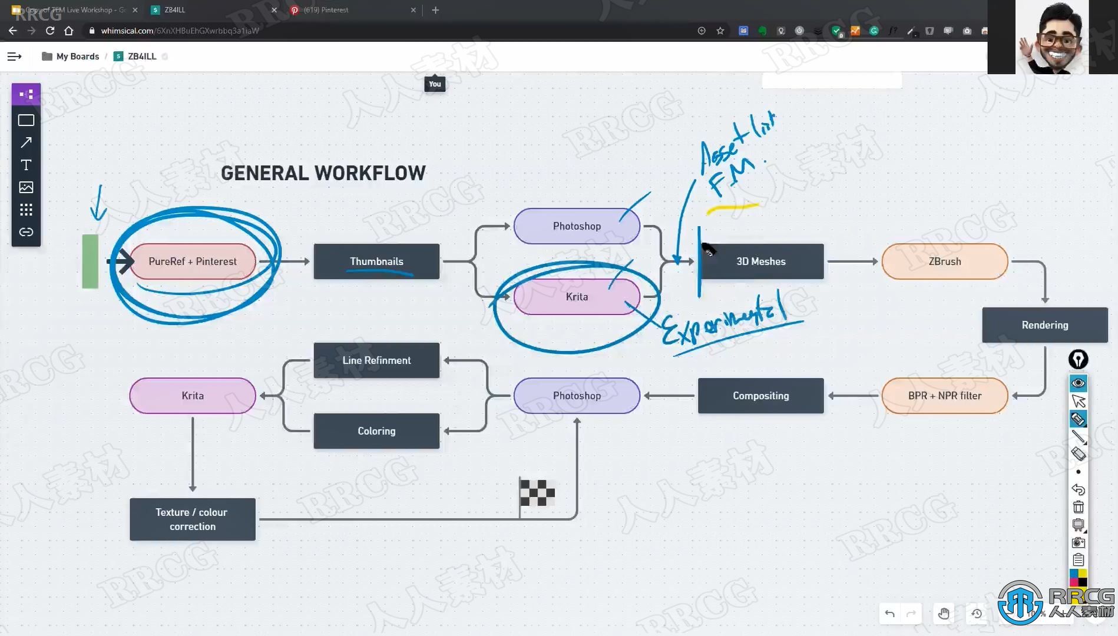The image size is (1118, 636).
Task: Click the browser zoom indicator icon
Action: (x=701, y=31)
